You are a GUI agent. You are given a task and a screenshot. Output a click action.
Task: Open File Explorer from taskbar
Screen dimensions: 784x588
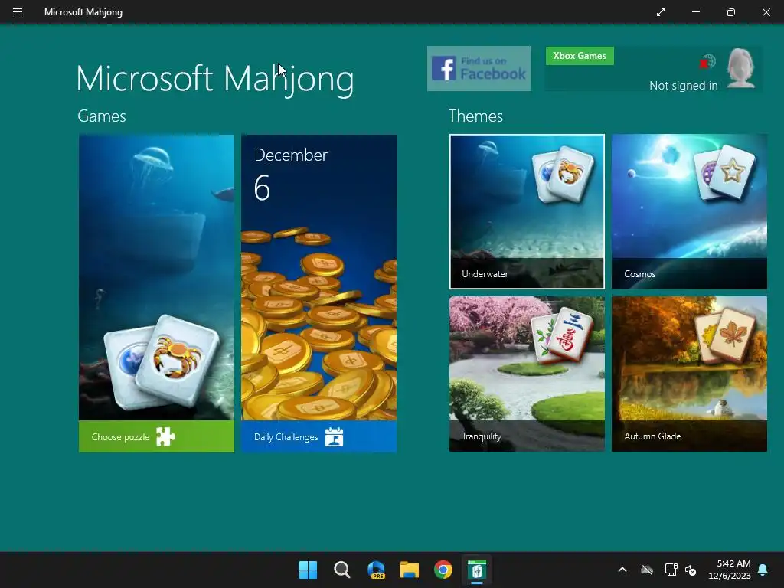coord(410,570)
